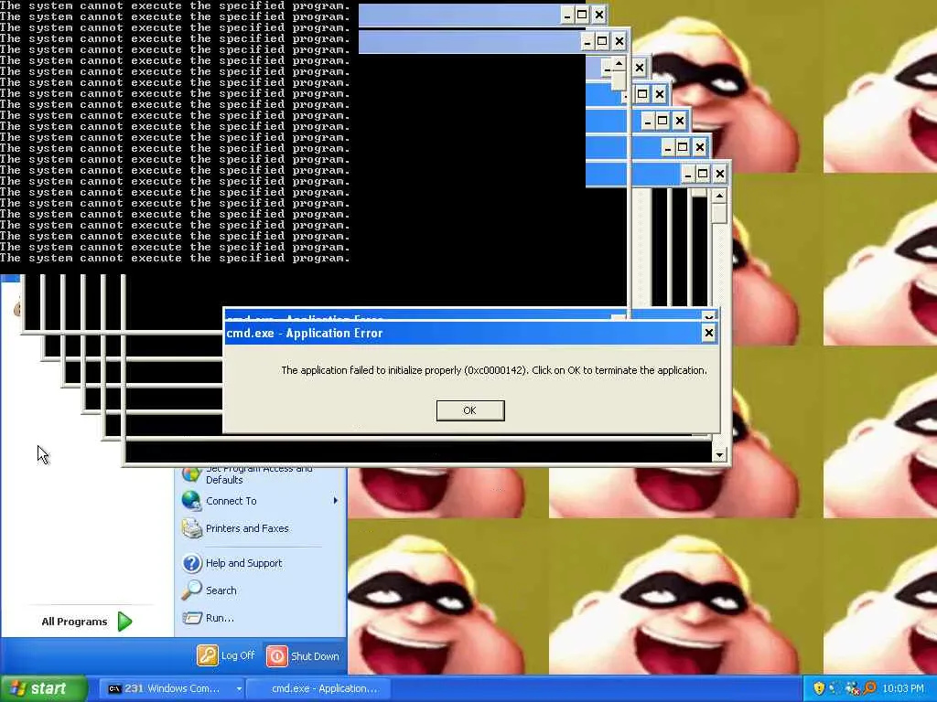Click the 10:03 PM clock

pos(903,688)
